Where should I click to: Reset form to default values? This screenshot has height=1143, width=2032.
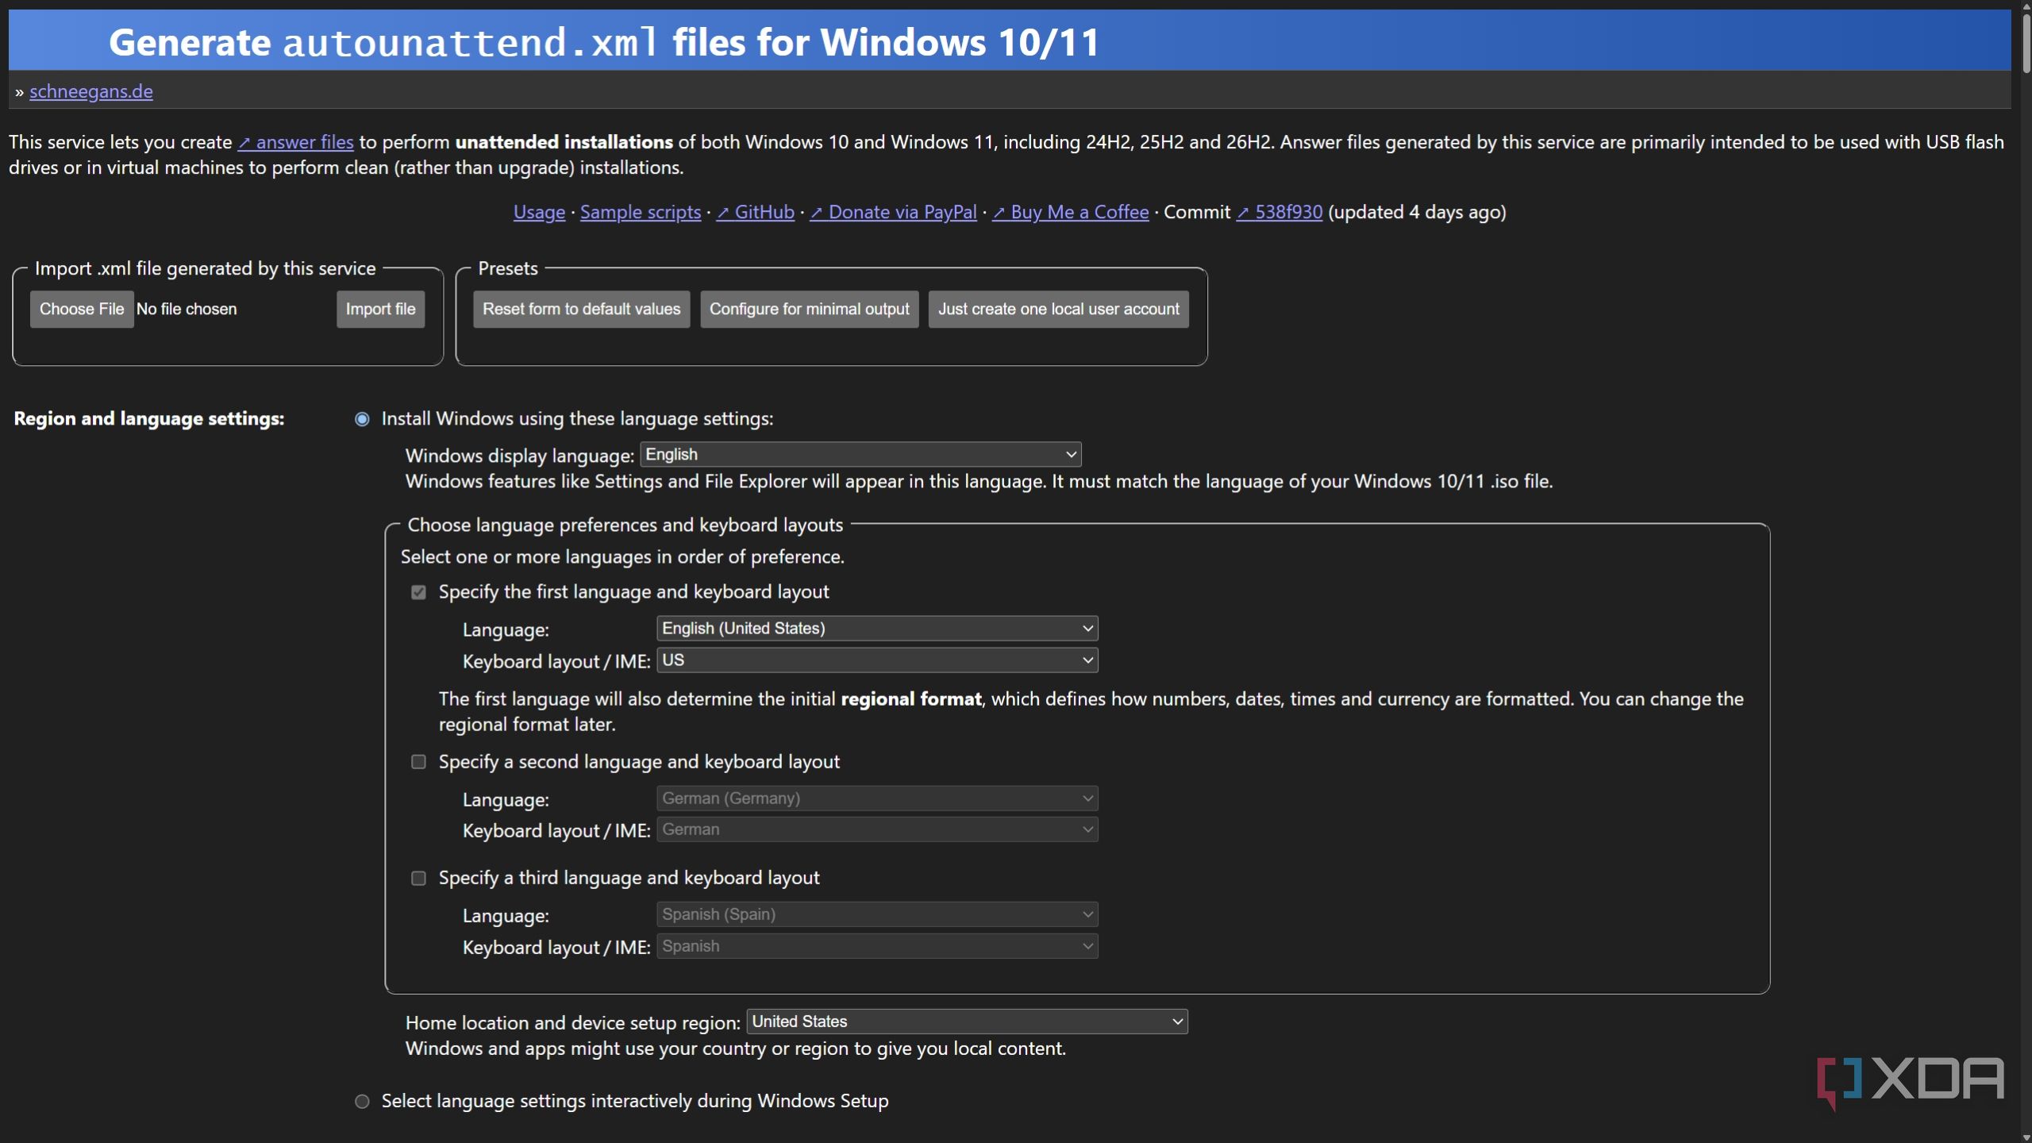pyautogui.click(x=582, y=309)
